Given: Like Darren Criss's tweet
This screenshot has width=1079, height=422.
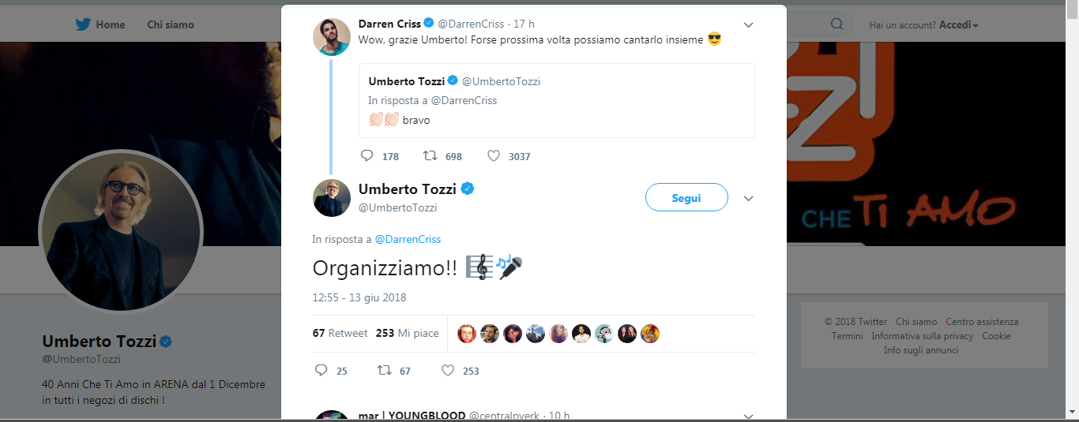Looking at the screenshot, I should click(x=494, y=156).
